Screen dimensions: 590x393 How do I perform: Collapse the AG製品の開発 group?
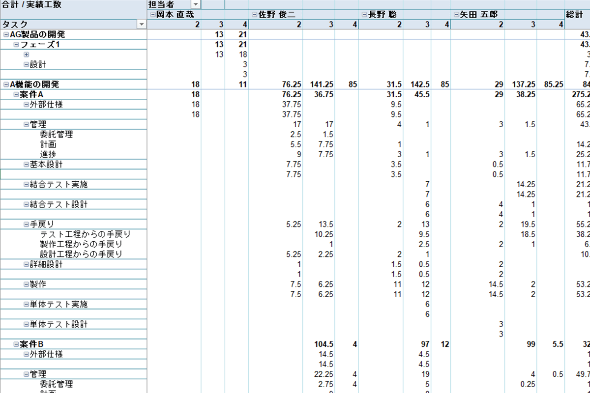[x=6, y=35]
